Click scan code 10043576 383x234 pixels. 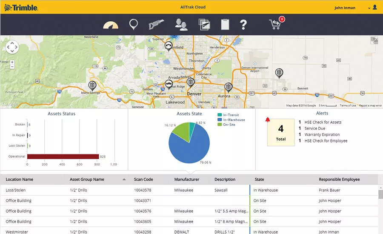point(143,211)
